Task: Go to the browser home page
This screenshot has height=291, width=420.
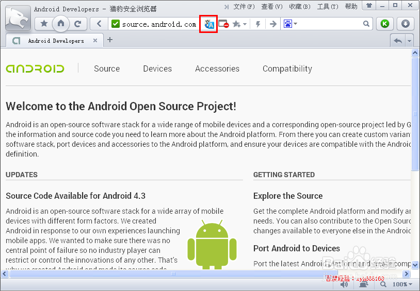Action: click(x=61, y=24)
